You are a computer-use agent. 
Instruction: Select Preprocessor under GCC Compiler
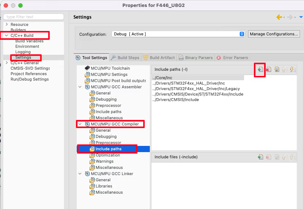pyautogui.click(x=105, y=143)
